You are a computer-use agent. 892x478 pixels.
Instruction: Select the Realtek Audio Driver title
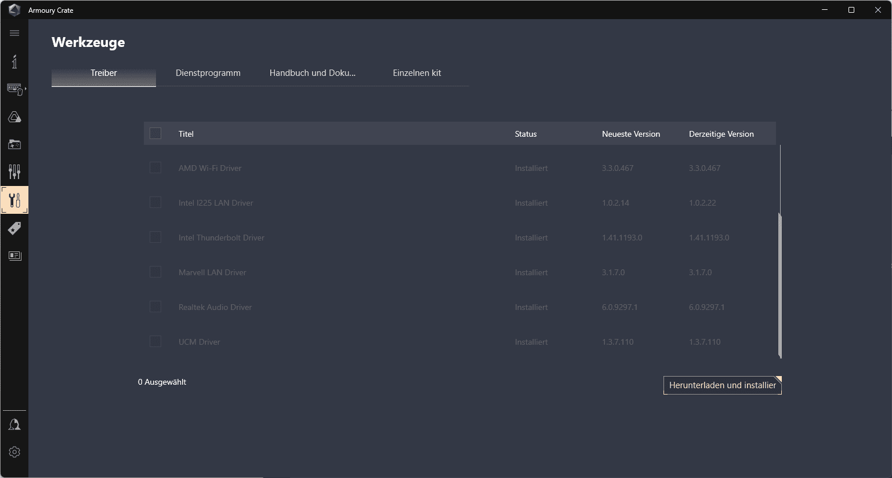(x=215, y=307)
